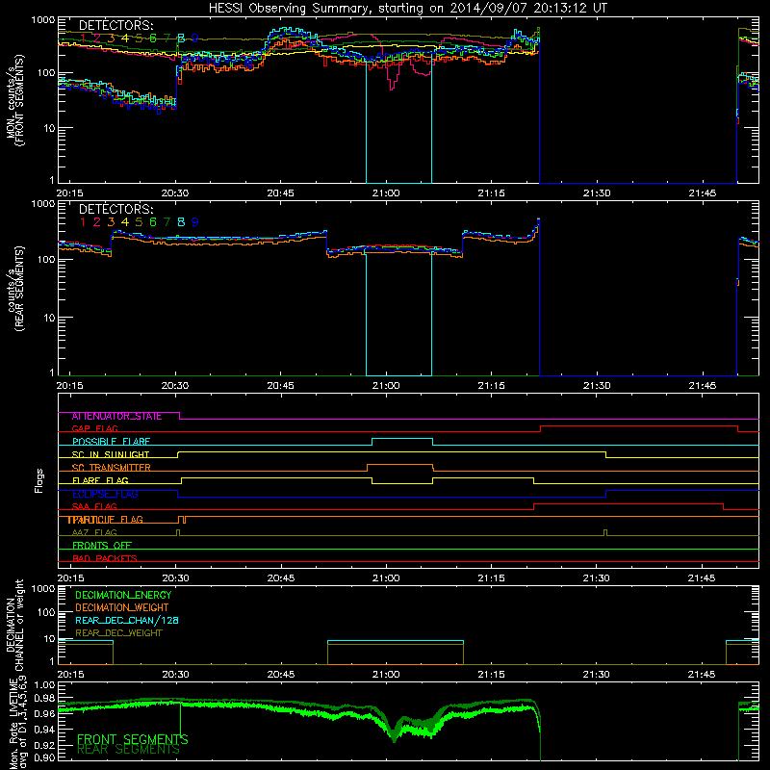Select red detector 1 in the rear segments legend
The image size is (770, 770).
tap(83, 222)
